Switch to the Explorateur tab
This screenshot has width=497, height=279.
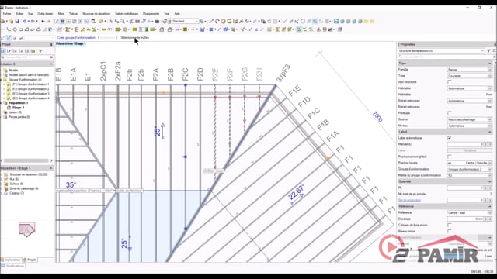tap(11, 260)
